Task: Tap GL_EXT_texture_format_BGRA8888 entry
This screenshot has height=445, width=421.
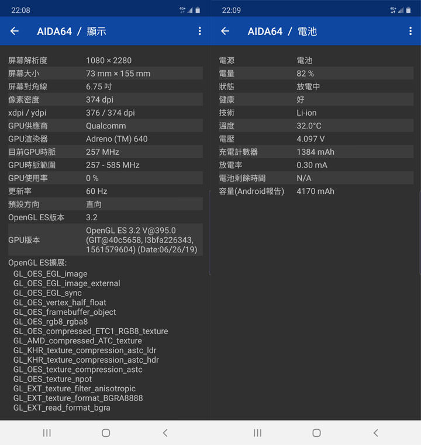Action: pyautogui.click(x=78, y=398)
